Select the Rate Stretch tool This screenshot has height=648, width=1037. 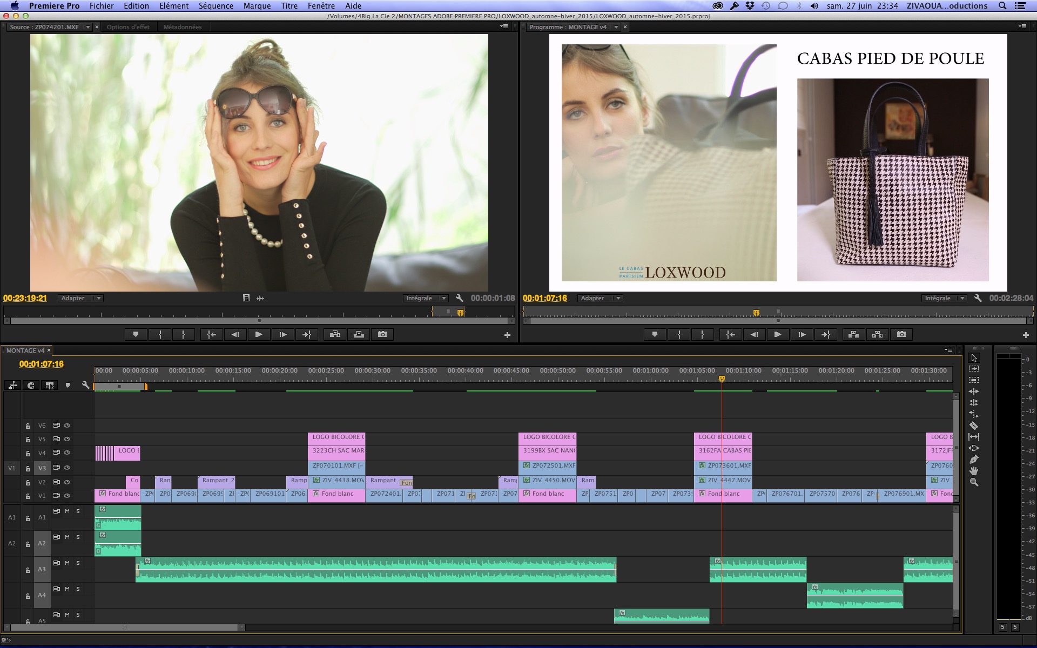[x=974, y=414]
